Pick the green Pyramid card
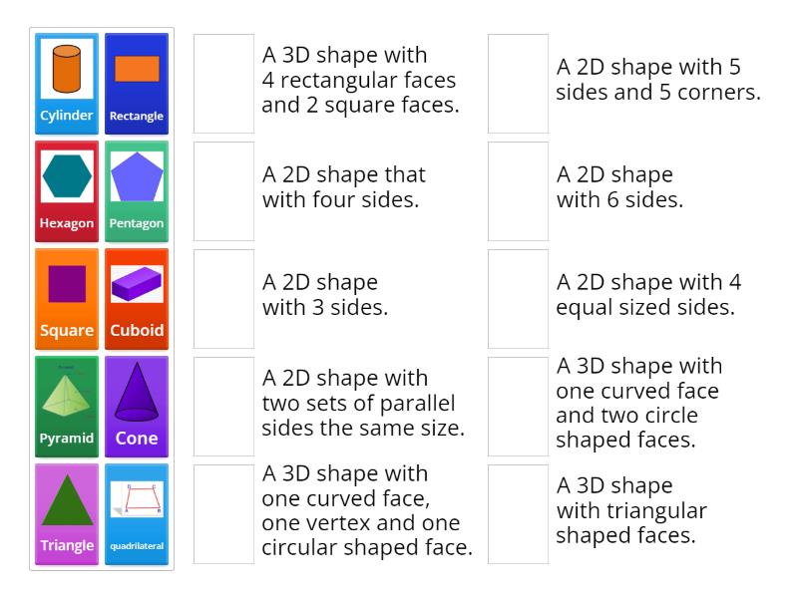798x598 pixels. click(67, 407)
